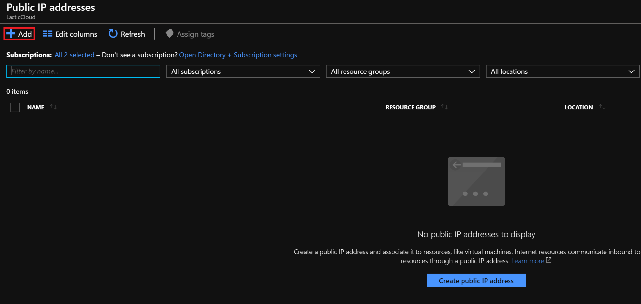
Task: Expand the All resource groups dropdown
Action: tap(403, 71)
